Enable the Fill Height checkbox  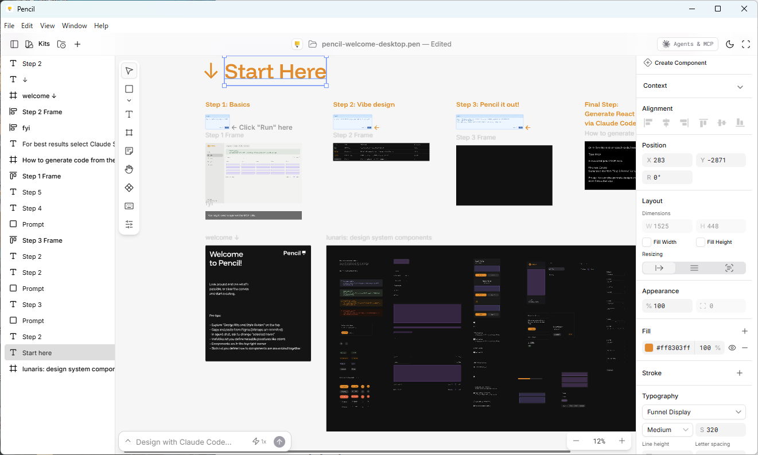point(701,242)
